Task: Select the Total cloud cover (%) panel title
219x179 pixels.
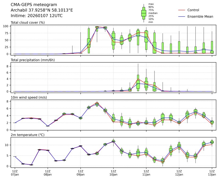Action: click(x=28, y=22)
